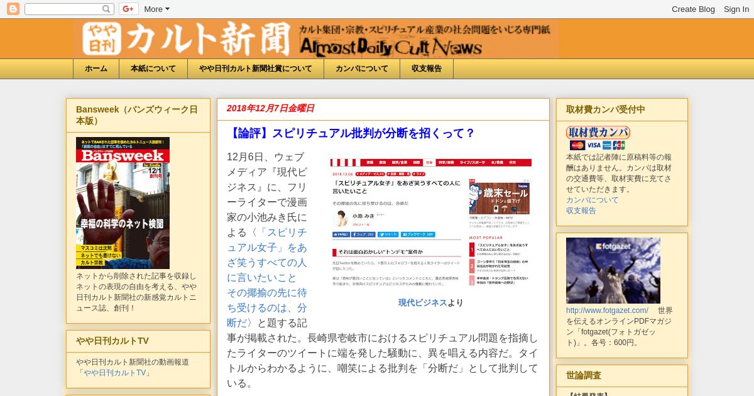This screenshot has width=754, height=396.
Task: Click the Bansweek（バンズウィーク日本版） widget heading
Action: [x=138, y=115]
